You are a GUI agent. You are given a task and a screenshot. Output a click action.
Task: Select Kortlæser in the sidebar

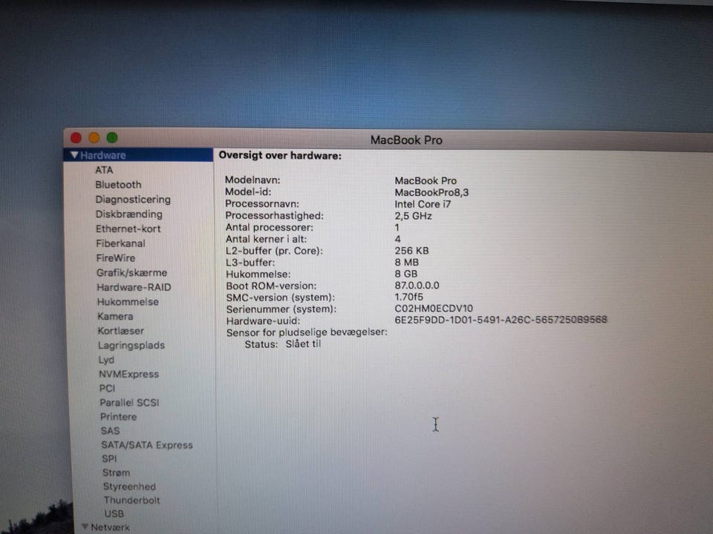pos(121,331)
